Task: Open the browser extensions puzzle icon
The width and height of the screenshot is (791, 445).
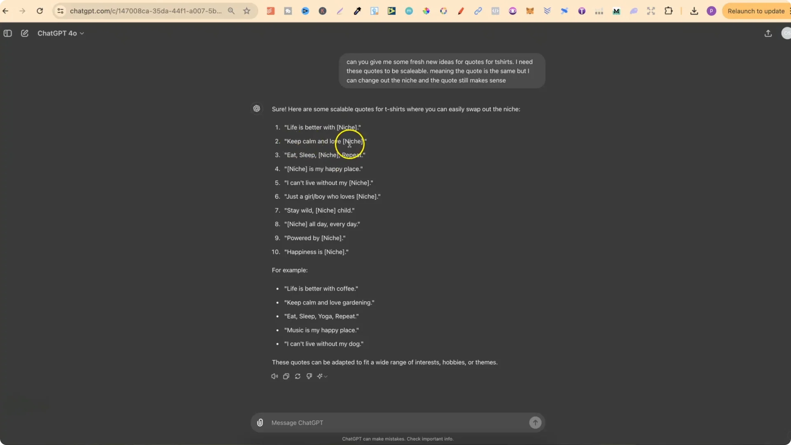Action: coord(668,11)
